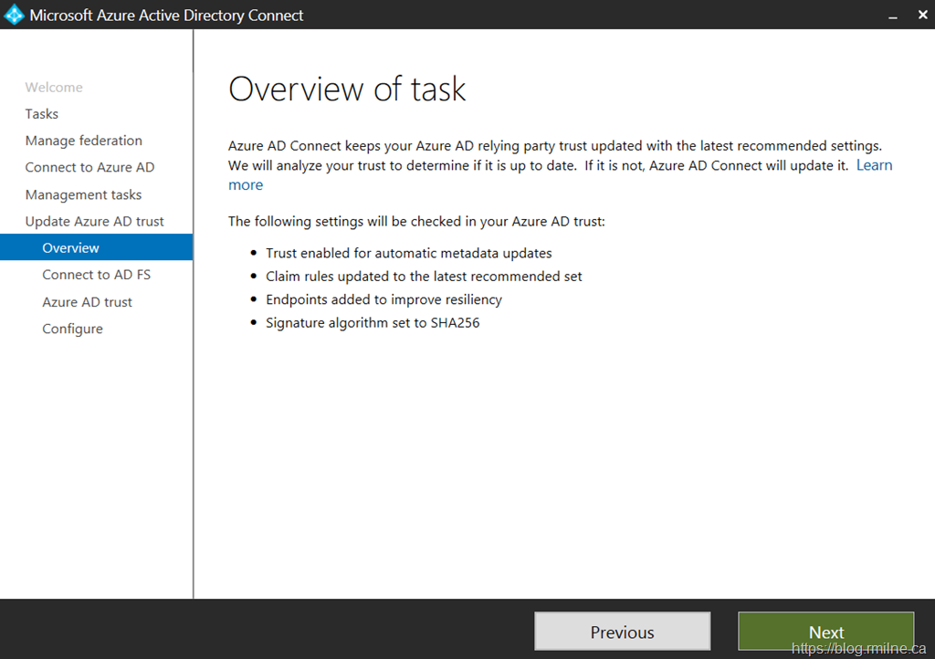This screenshot has height=659, width=935.
Task: Open the Azure AD trust sub-step
Action: point(87,302)
